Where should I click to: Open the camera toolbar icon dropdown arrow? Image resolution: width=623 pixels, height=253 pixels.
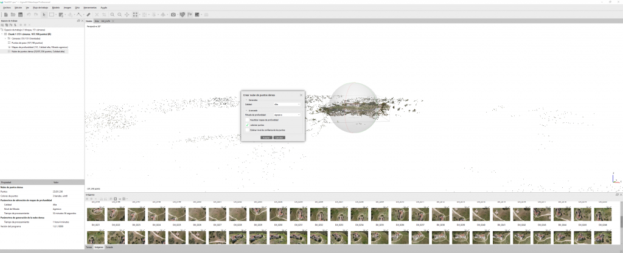click(x=177, y=15)
